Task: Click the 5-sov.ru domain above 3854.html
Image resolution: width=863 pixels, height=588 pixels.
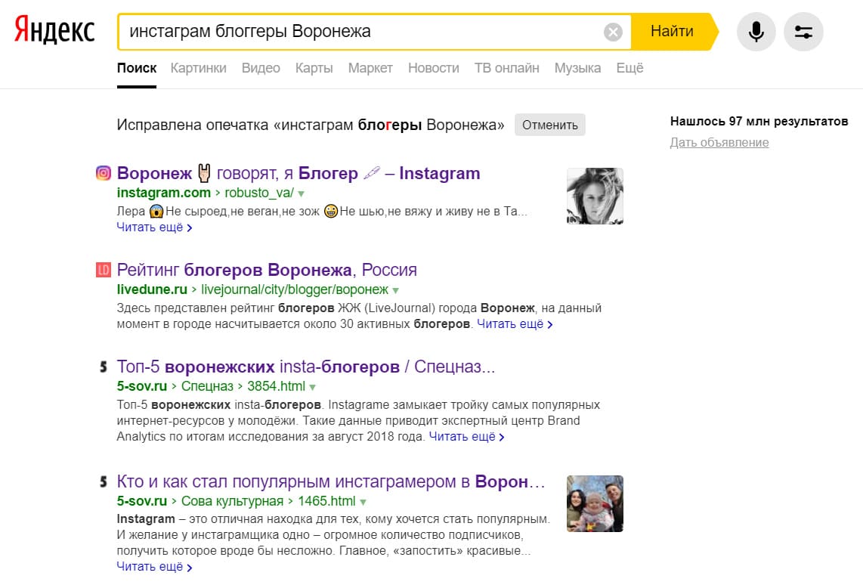Action: click(141, 386)
